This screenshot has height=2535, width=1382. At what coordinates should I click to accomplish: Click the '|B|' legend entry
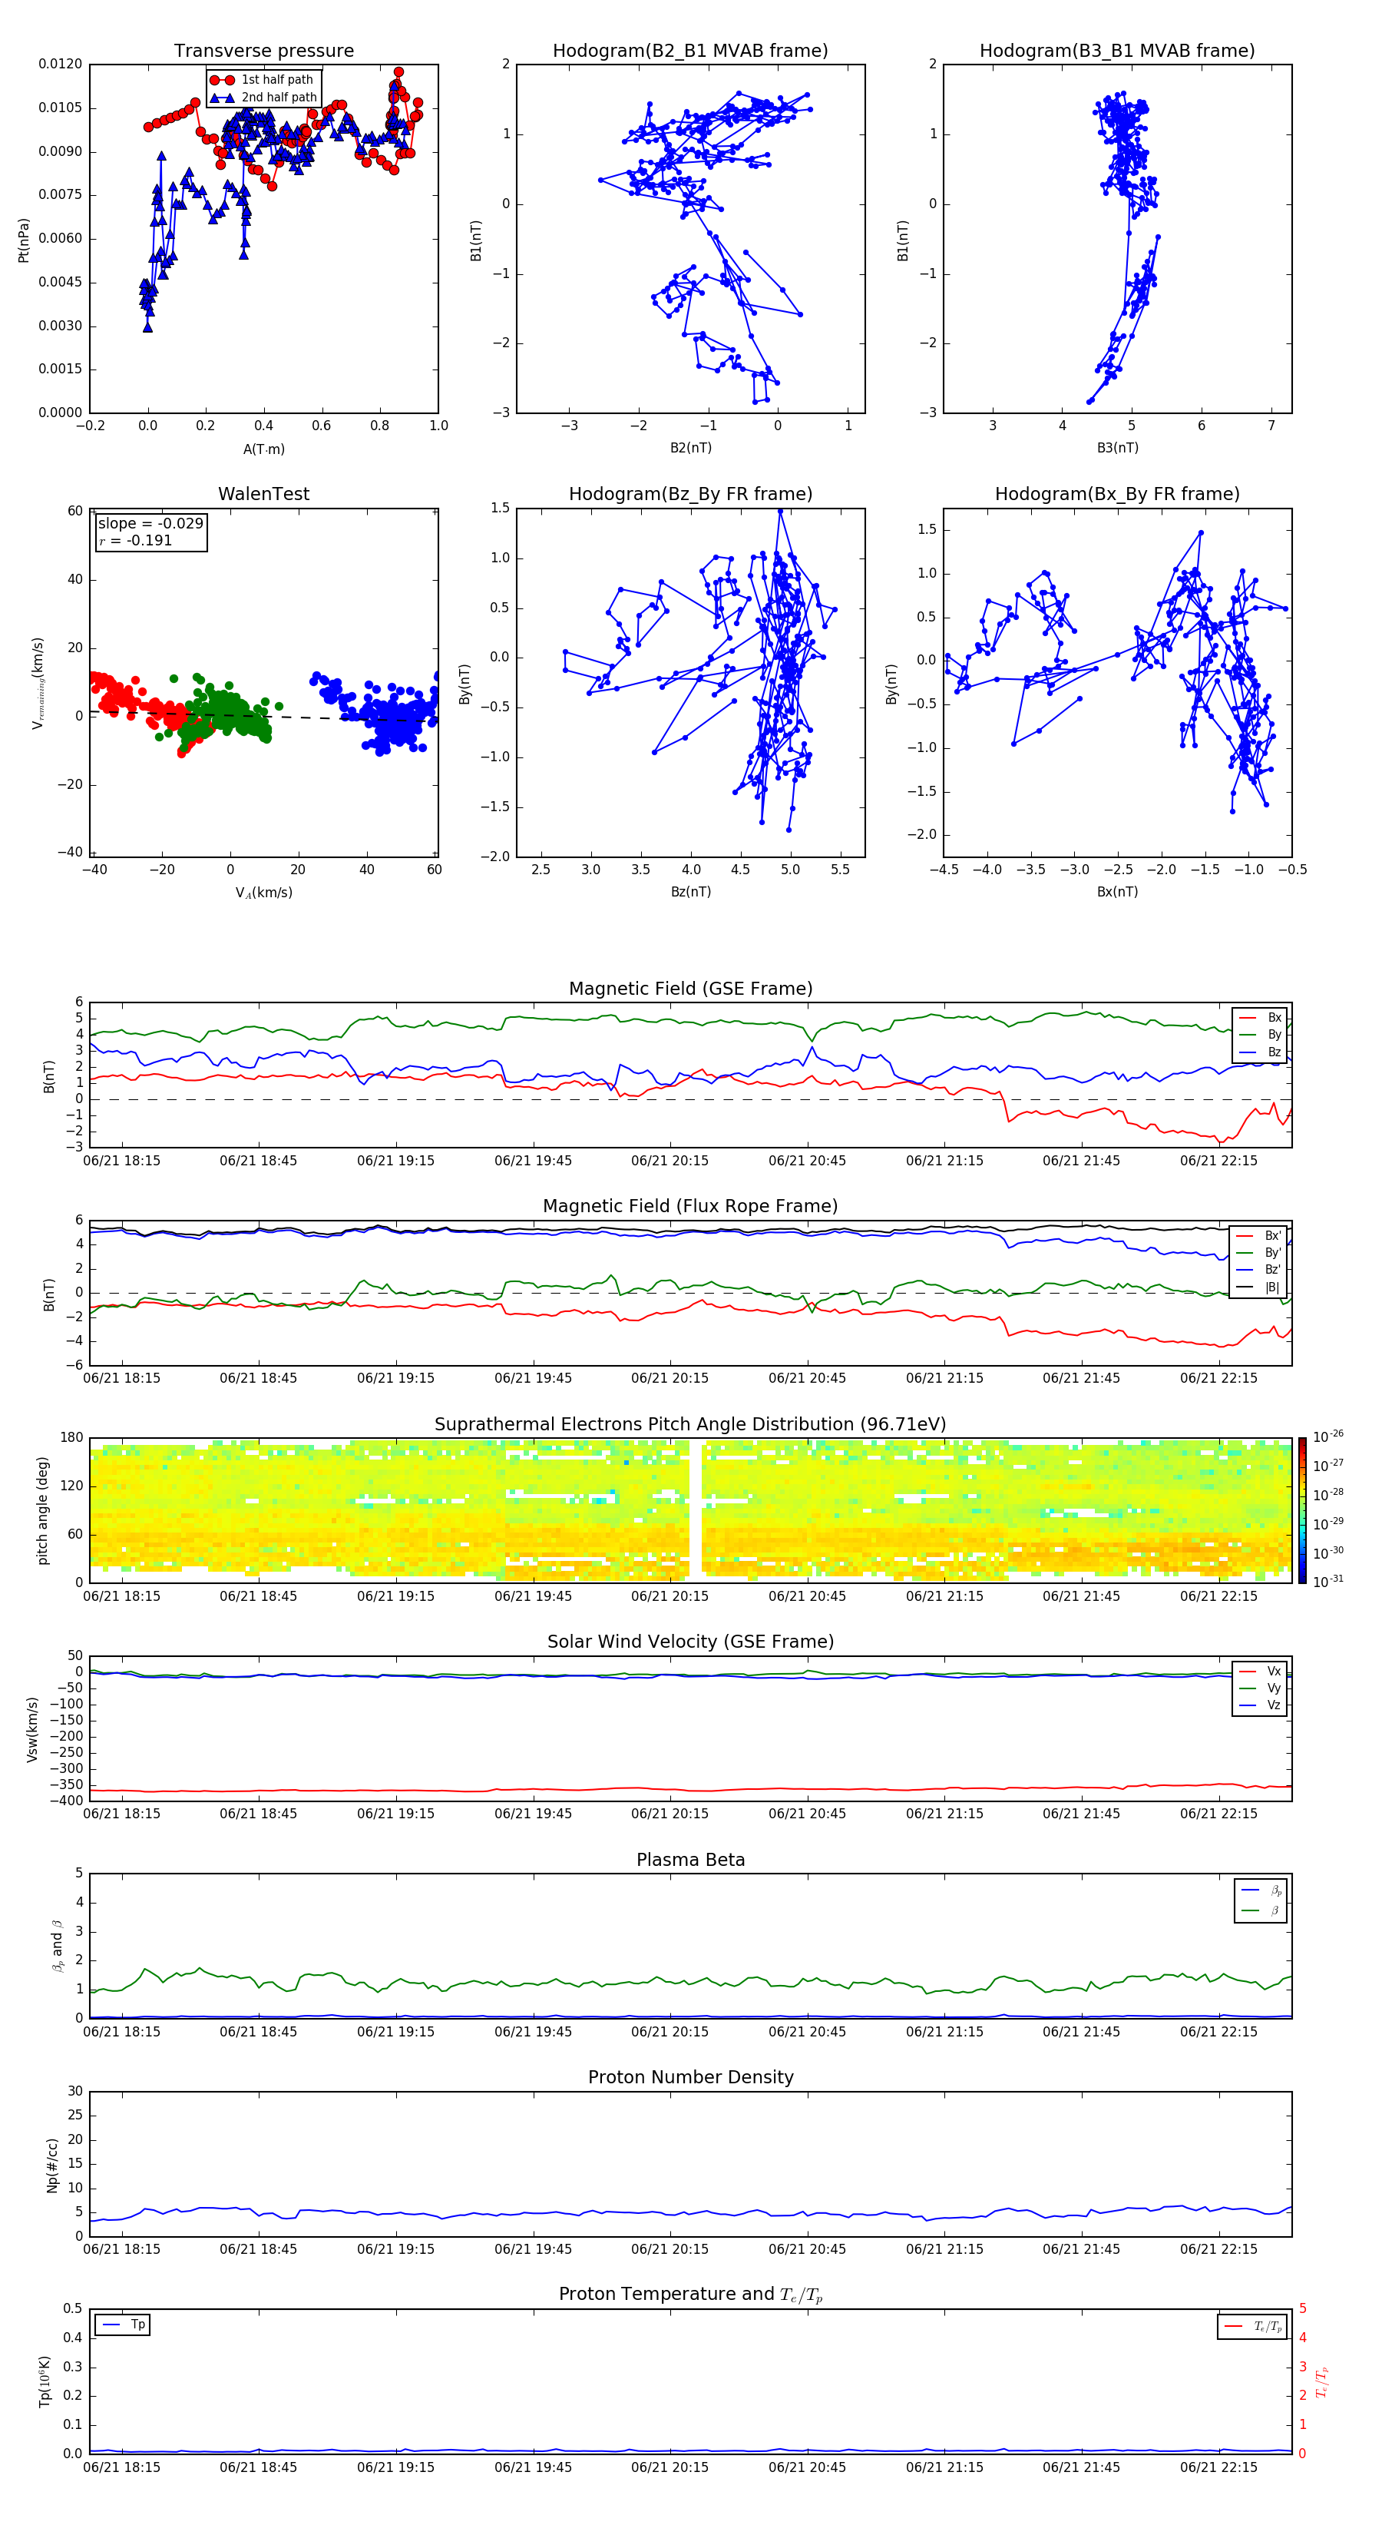point(1259,1287)
